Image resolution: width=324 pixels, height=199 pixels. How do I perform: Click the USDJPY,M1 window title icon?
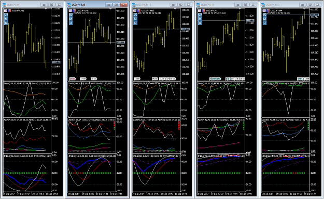pyautogui.click(x=4, y=5)
